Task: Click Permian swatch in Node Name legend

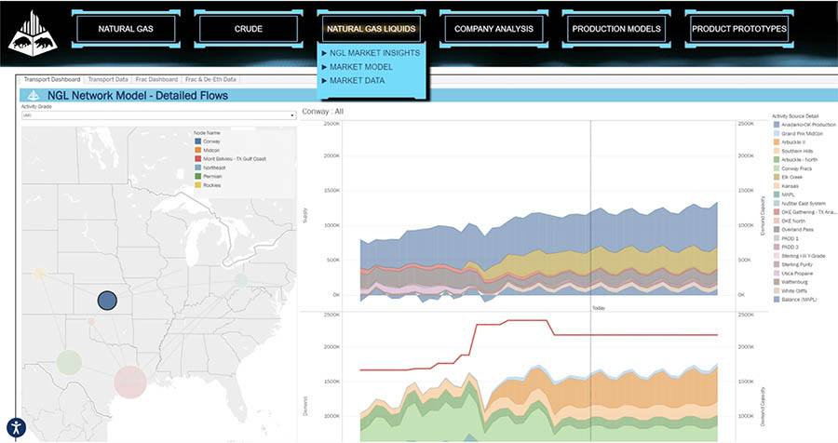Action: [x=197, y=176]
